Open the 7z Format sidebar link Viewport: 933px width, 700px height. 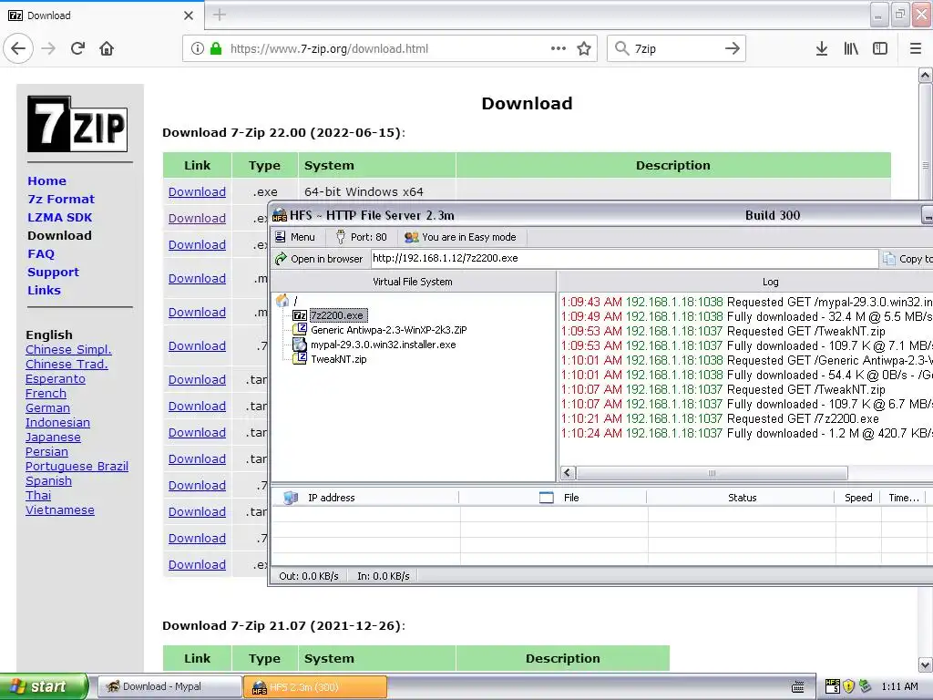point(61,200)
